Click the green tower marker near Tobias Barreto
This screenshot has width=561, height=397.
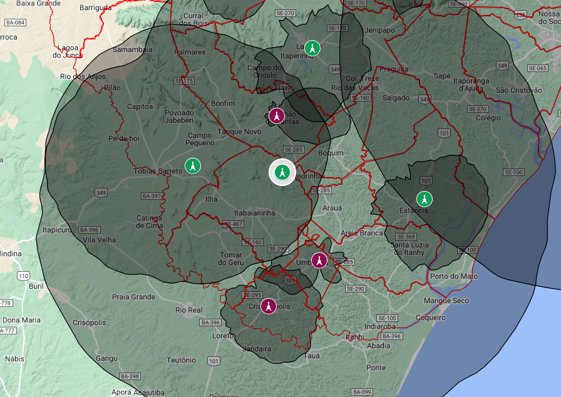pyautogui.click(x=193, y=166)
